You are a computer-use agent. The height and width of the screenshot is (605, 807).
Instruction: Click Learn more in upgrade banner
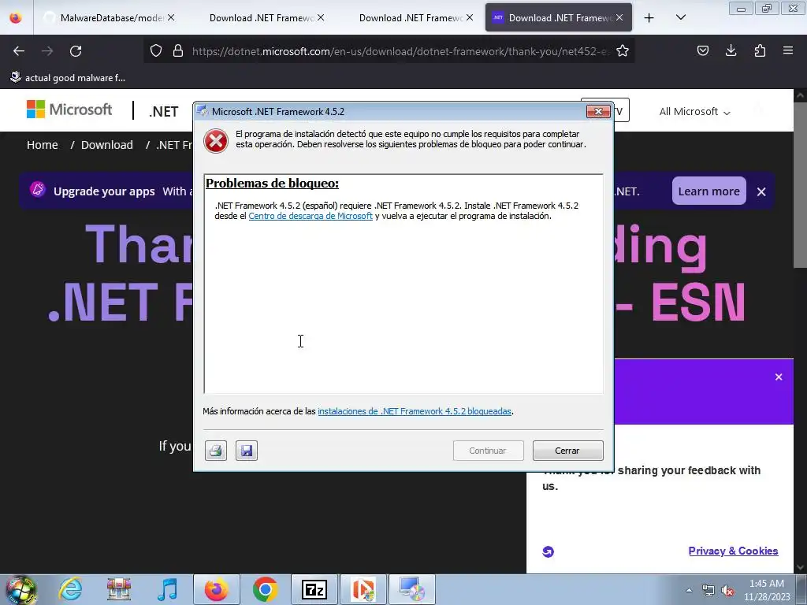[708, 191]
